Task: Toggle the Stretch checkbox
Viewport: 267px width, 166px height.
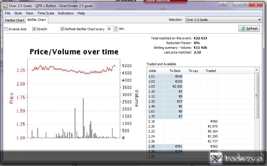Action: (x=34, y=29)
